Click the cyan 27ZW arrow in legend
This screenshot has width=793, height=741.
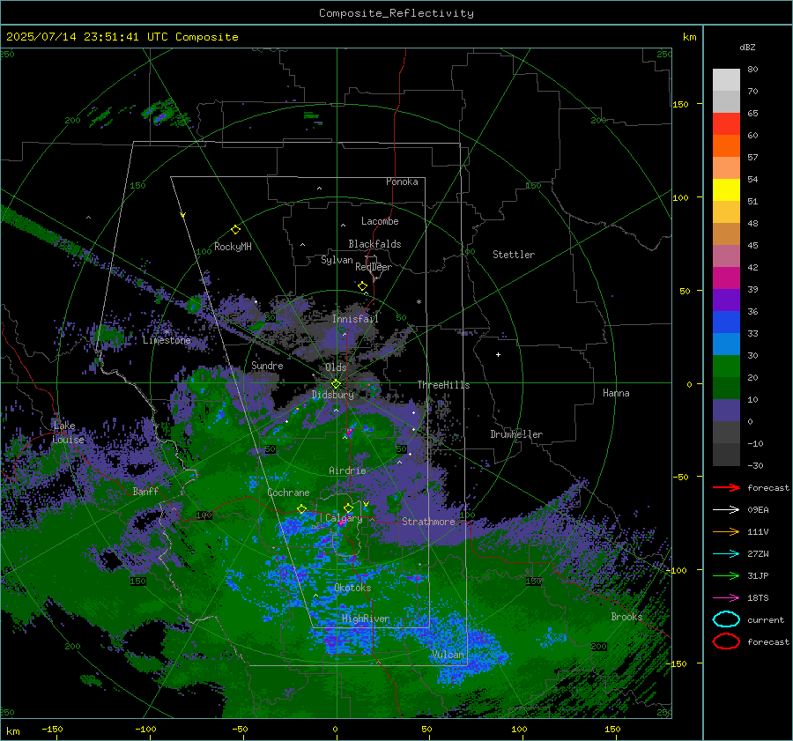coord(726,554)
